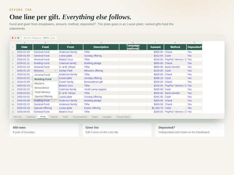This screenshot has width=234, height=175.
Task: Click the $312.55 amount cell
Action: tap(155, 56)
